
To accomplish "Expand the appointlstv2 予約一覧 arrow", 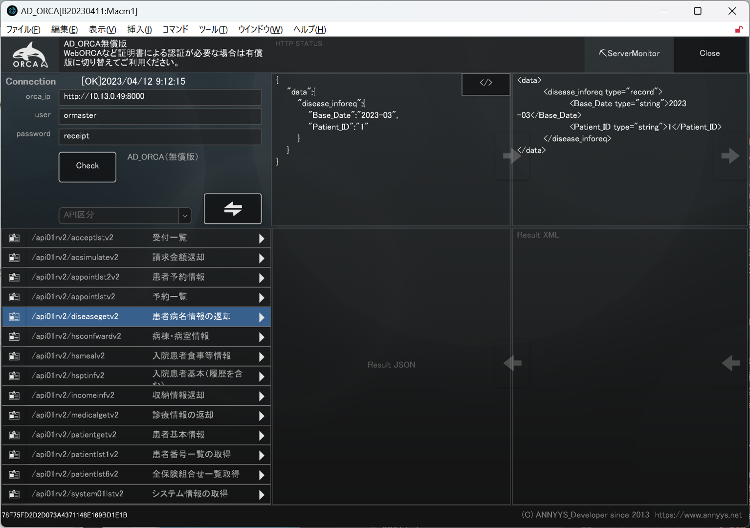I will pos(262,298).
